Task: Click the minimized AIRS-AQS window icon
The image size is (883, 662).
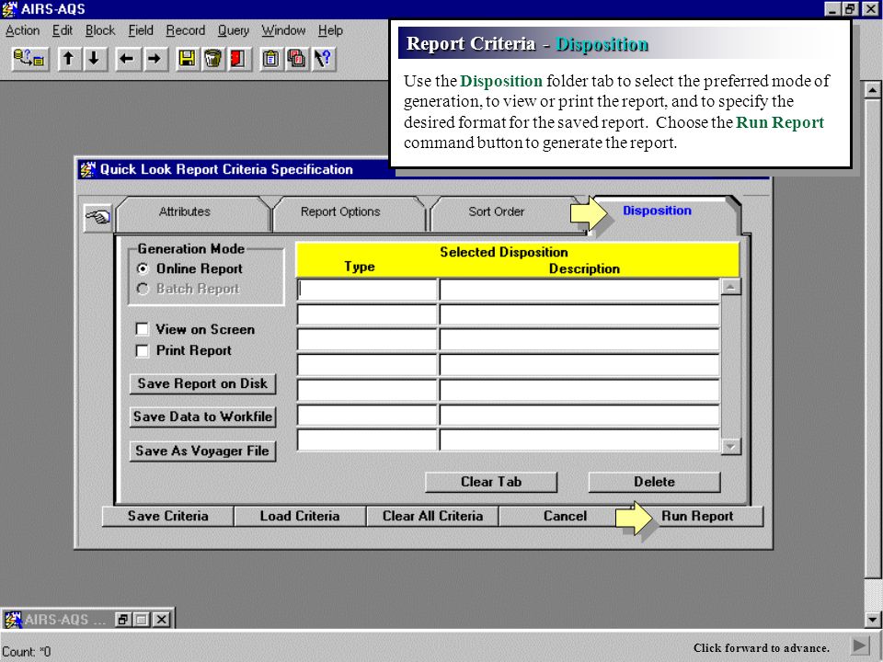Action: (12, 620)
